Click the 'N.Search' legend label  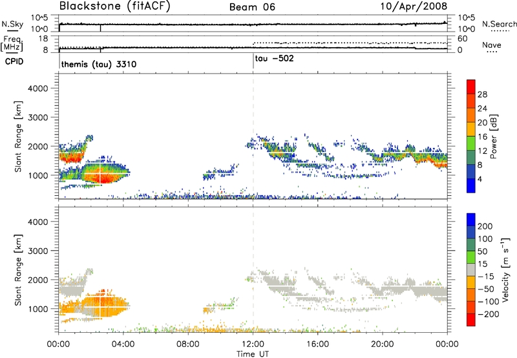coord(500,24)
